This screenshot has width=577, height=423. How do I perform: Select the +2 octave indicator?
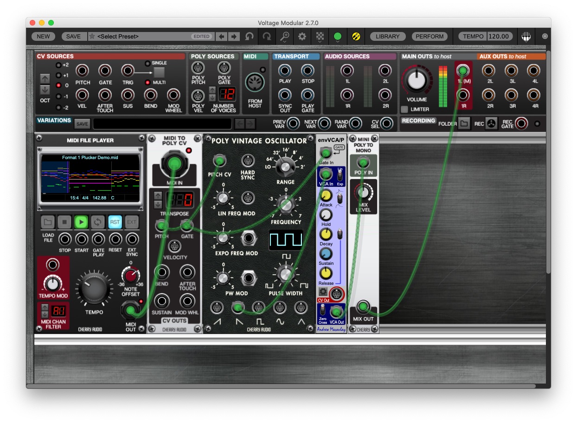click(58, 65)
